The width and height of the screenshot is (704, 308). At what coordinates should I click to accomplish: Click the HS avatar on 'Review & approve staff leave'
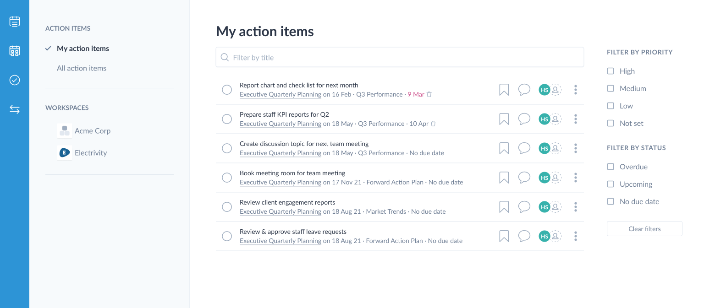[x=544, y=236]
